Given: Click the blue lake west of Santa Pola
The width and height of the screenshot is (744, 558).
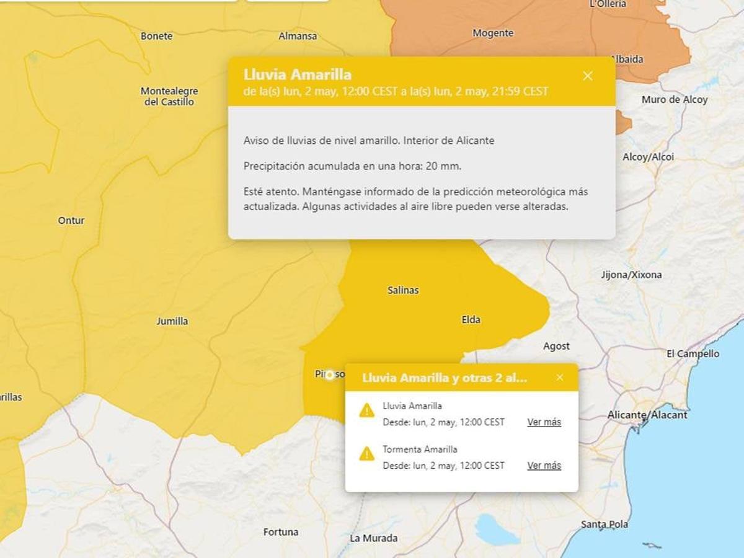Looking at the screenshot, I should [497, 528].
